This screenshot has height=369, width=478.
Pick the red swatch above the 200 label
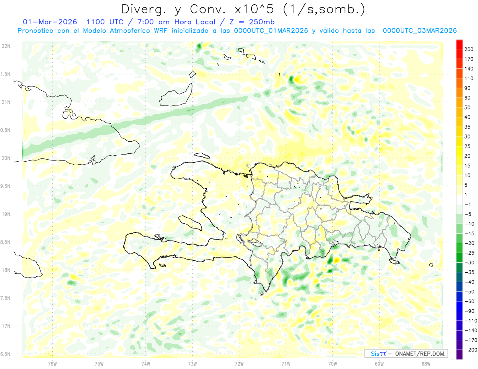point(459,45)
